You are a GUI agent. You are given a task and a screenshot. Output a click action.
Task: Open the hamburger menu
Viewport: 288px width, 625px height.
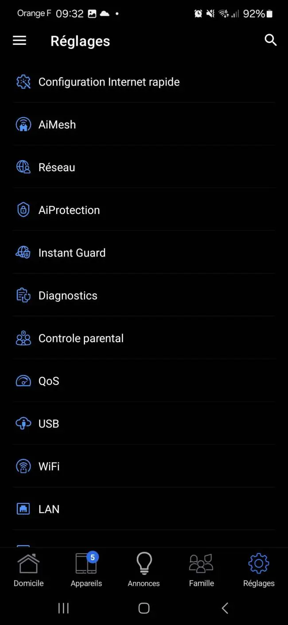tap(19, 41)
